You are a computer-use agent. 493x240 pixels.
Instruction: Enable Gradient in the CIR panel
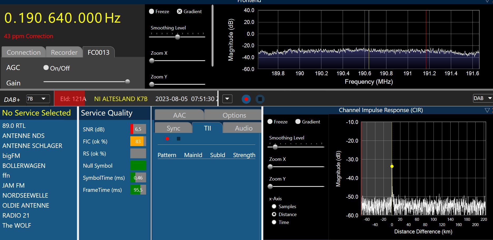click(298, 122)
